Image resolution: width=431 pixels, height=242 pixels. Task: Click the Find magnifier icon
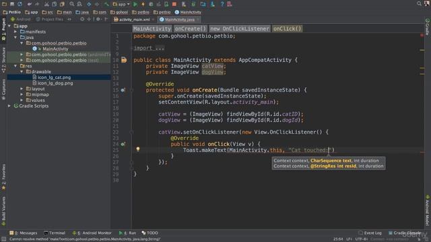tap(72, 4)
